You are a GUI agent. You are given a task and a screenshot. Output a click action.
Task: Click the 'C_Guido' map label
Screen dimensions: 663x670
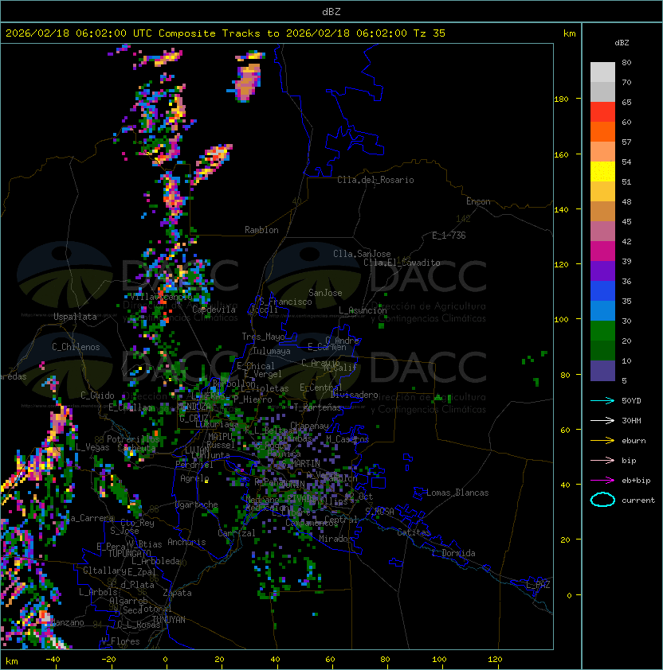97,395
